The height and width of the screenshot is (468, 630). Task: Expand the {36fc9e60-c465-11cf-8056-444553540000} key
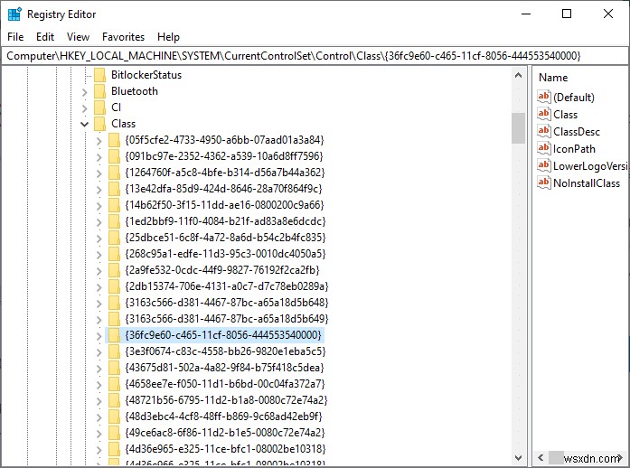coord(99,336)
